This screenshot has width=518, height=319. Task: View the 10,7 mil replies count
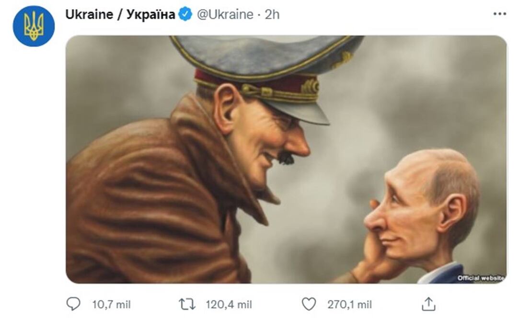coord(111,305)
